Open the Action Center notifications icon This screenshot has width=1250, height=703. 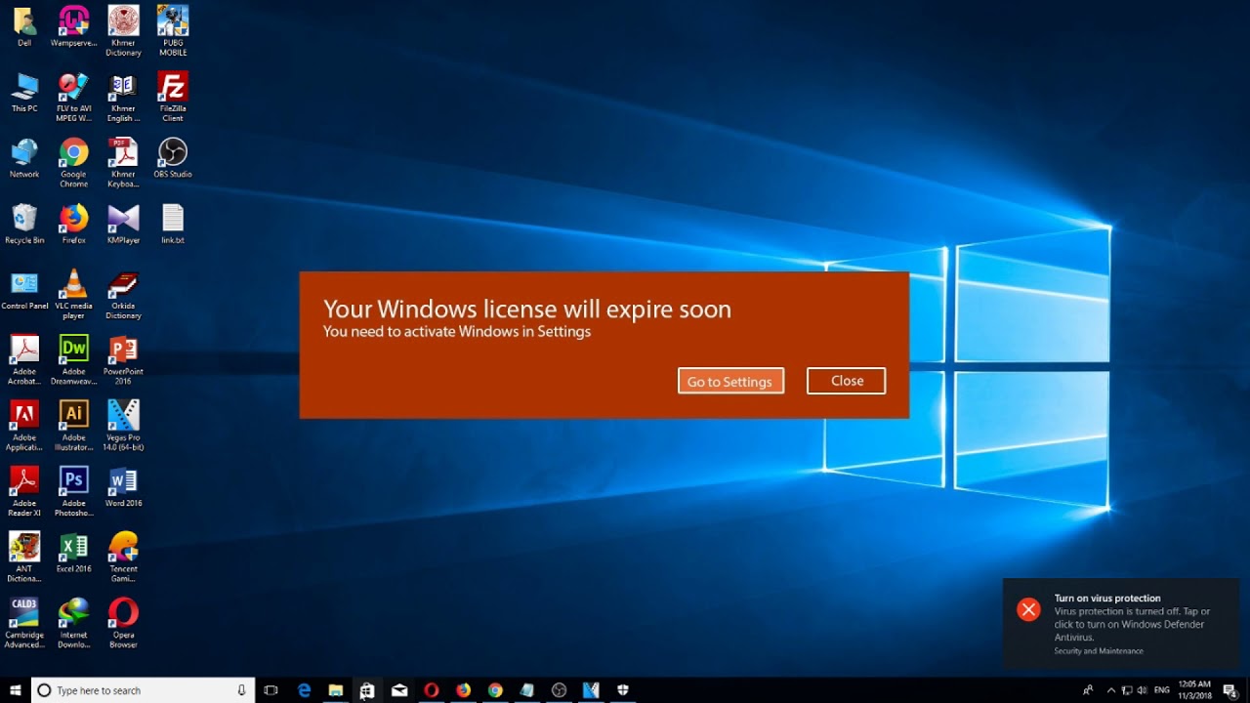[x=1232, y=690]
